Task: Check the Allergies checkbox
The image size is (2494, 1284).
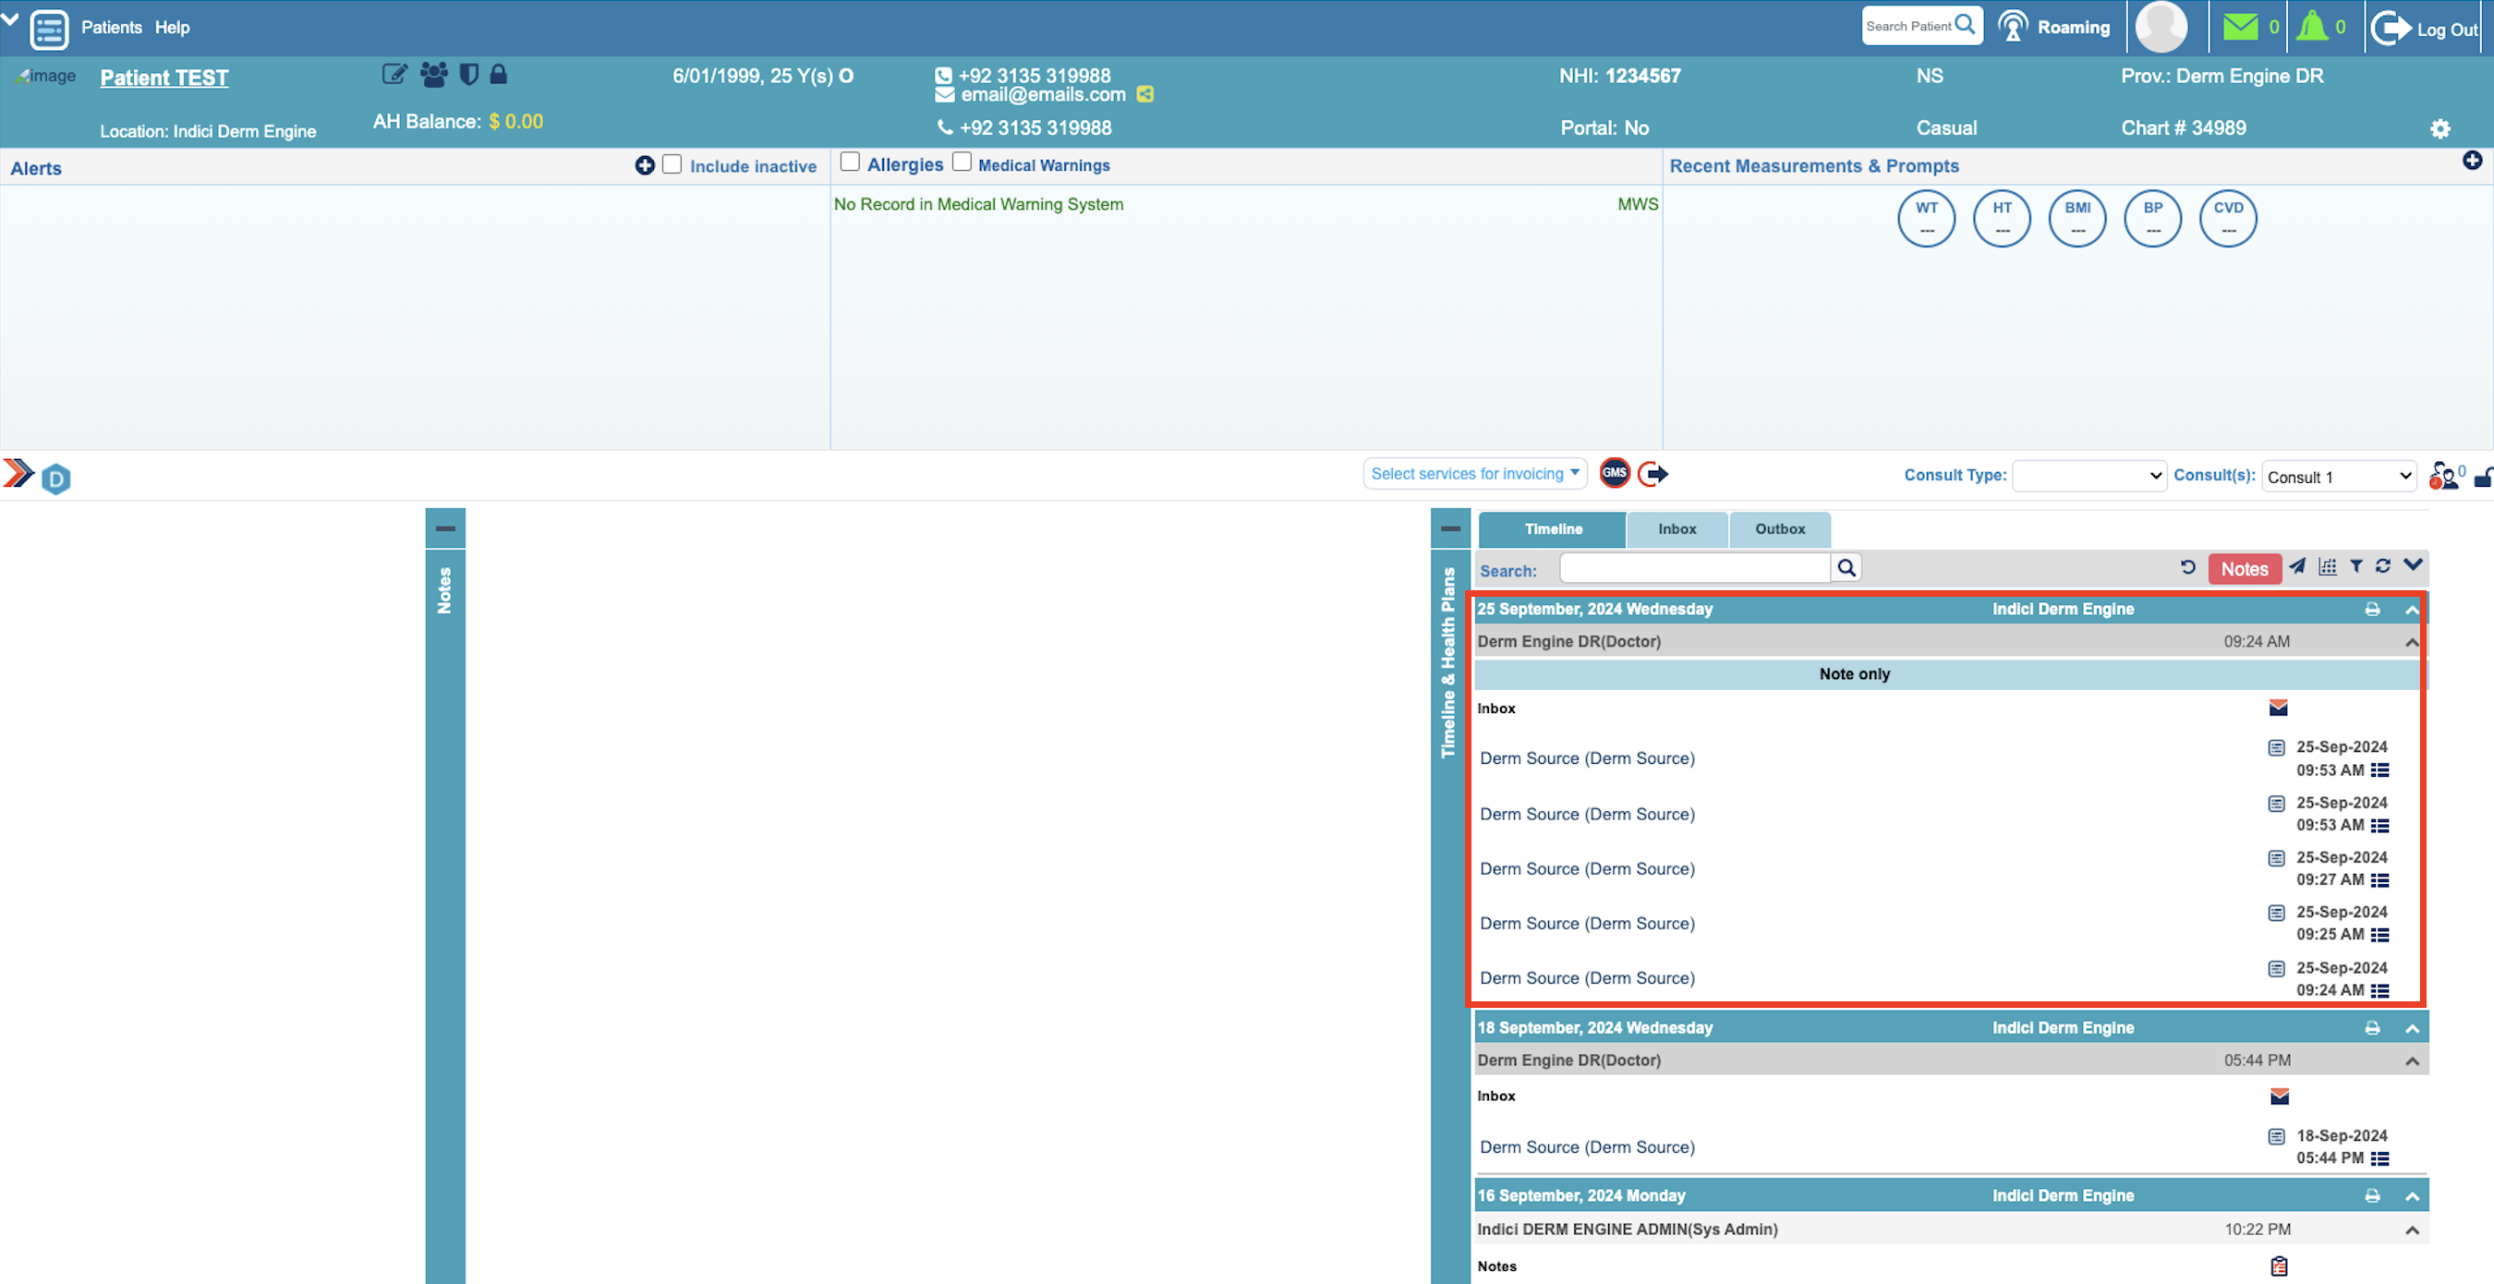Action: point(850,163)
